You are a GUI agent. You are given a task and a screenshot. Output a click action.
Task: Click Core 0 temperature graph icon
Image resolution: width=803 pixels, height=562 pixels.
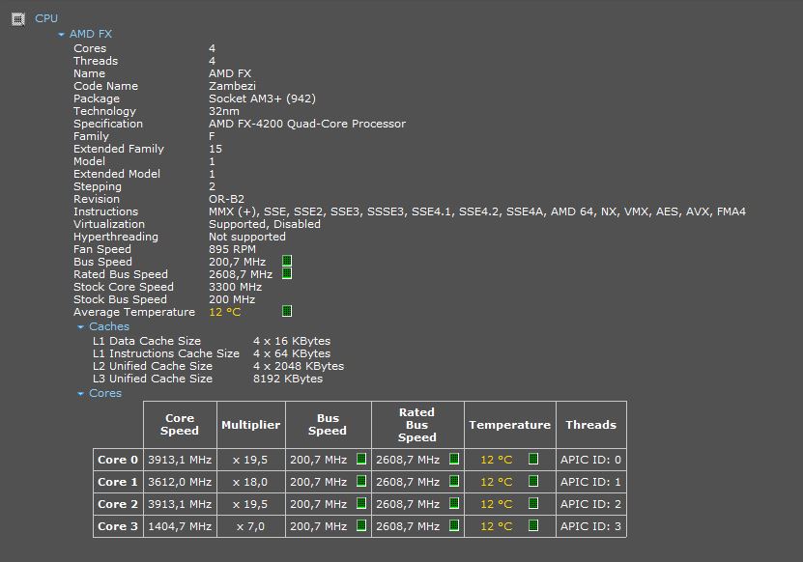pos(533,459)
